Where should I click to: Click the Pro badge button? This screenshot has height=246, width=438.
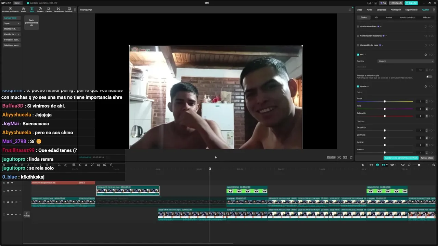pyautogui.click(x=383, y=3)
